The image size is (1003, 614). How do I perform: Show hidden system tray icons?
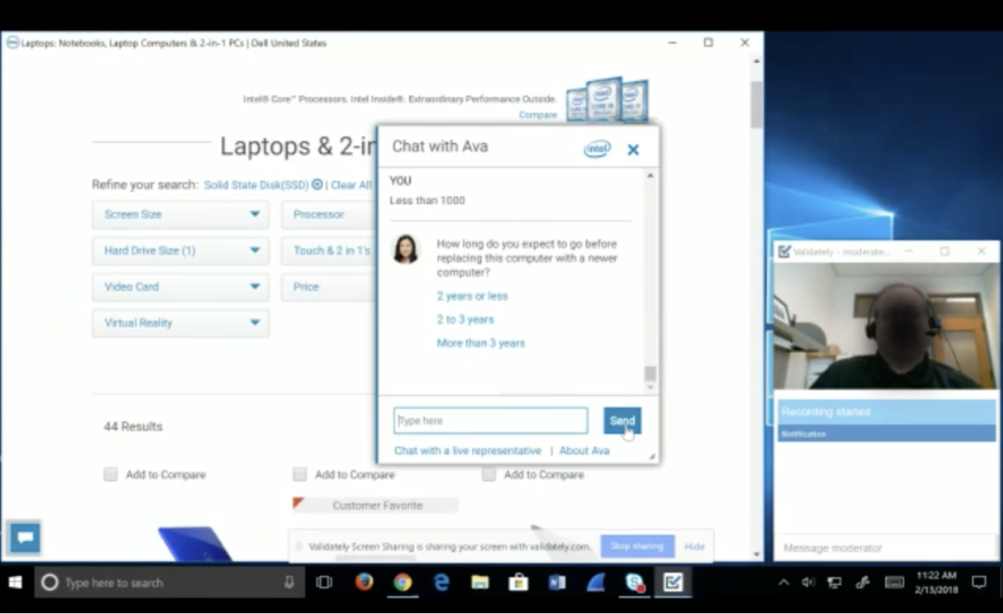pyautogui.click(x=783, y=582)
